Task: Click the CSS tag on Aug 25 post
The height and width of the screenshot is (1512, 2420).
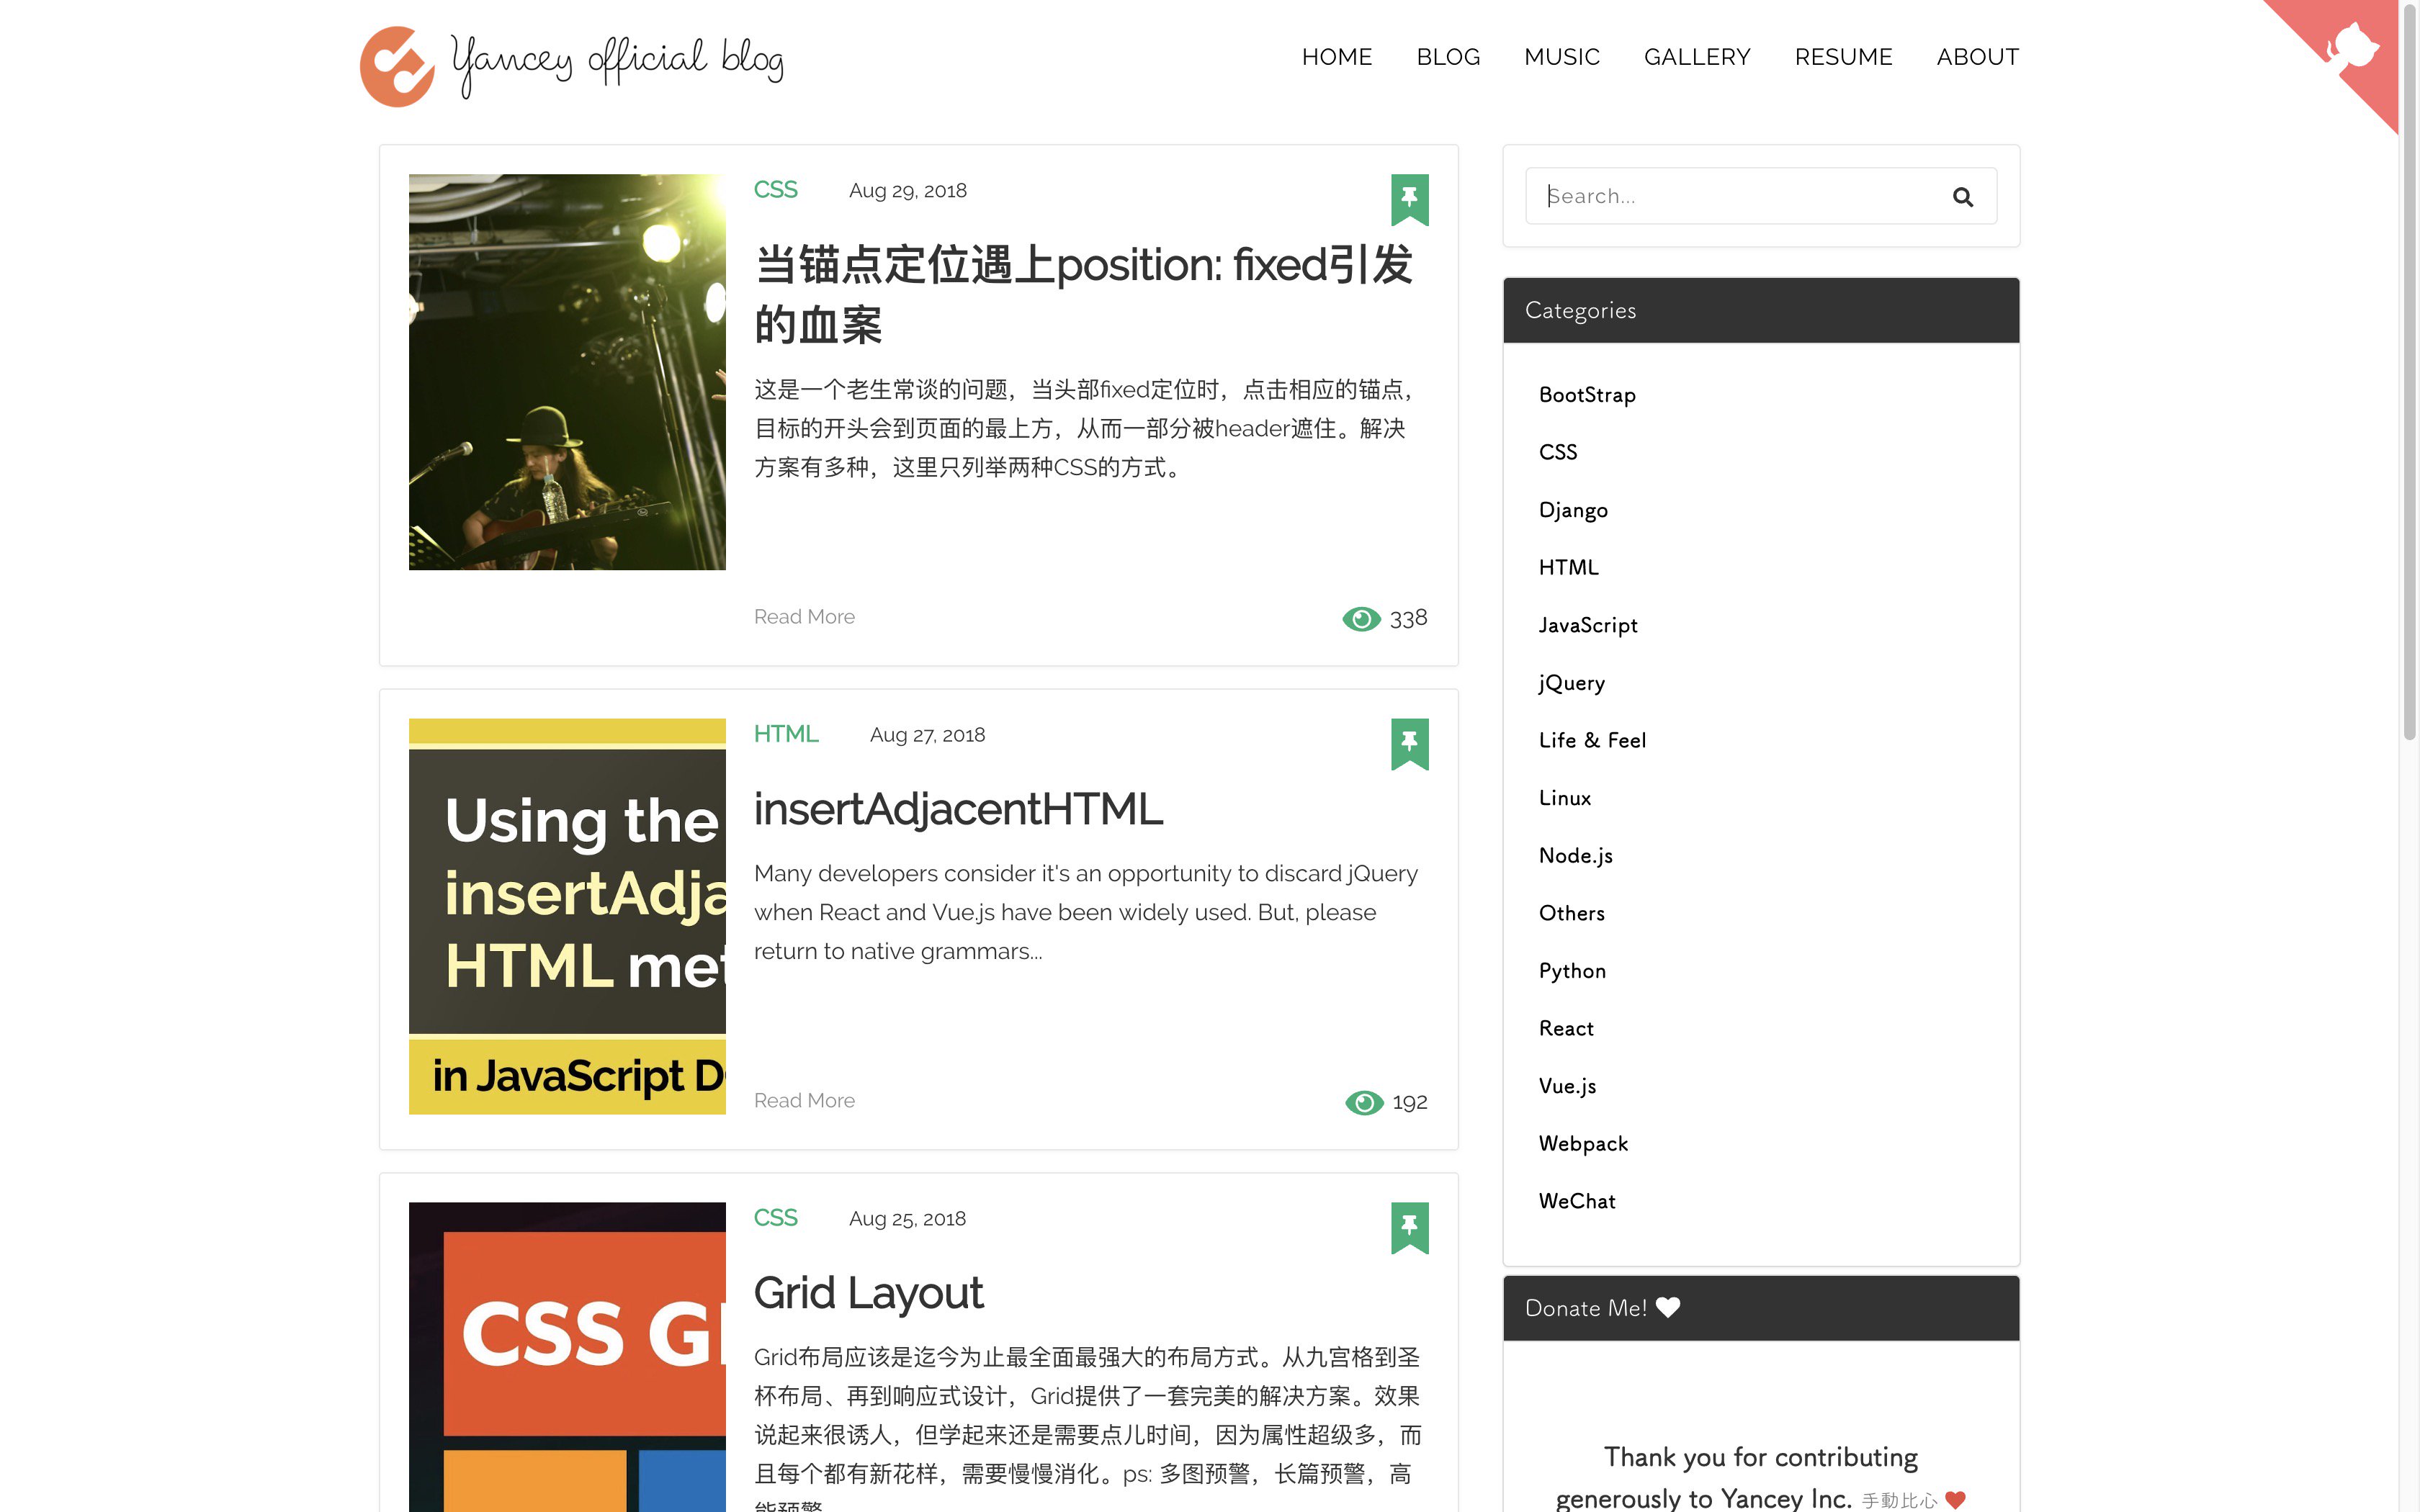Action: click(x=775, y=1218)
